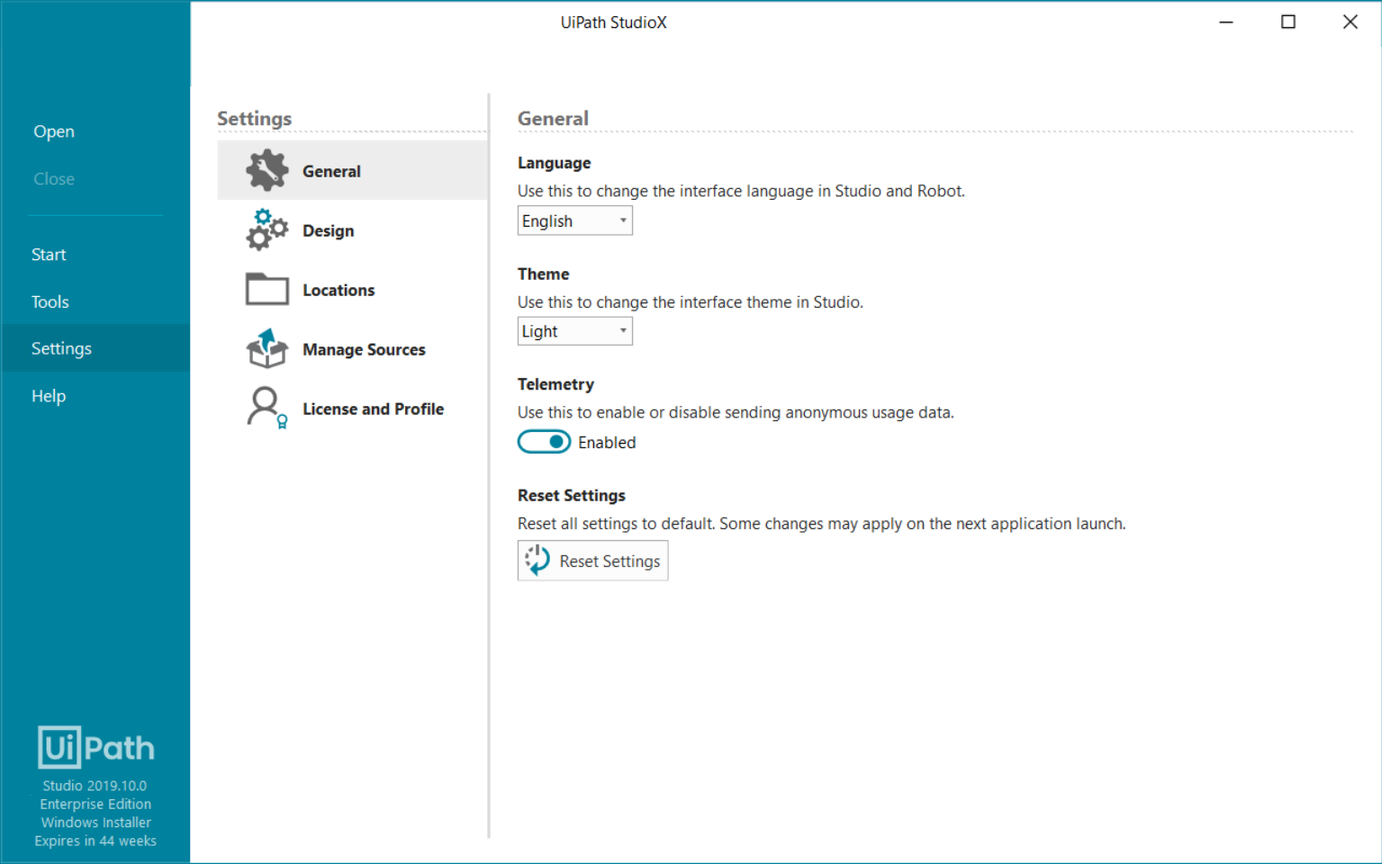Image resolution: width=1382 pixels, height=864 pixels.
Task: Click the General settings gear icon
Action: point(267,170)
